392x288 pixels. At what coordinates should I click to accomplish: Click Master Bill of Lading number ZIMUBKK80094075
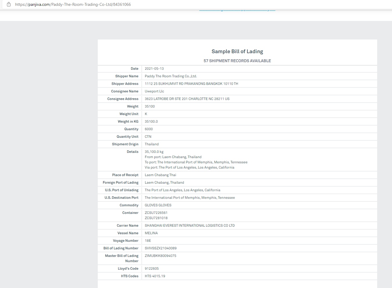click(x=160, y=256)
